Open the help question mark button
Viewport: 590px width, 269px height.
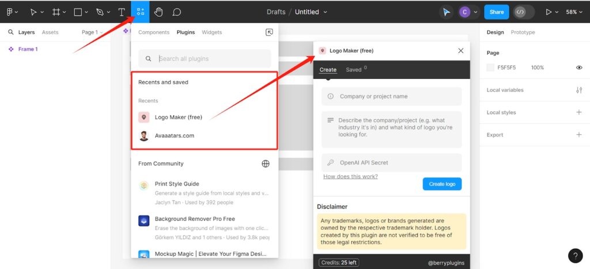click(576, 256)
